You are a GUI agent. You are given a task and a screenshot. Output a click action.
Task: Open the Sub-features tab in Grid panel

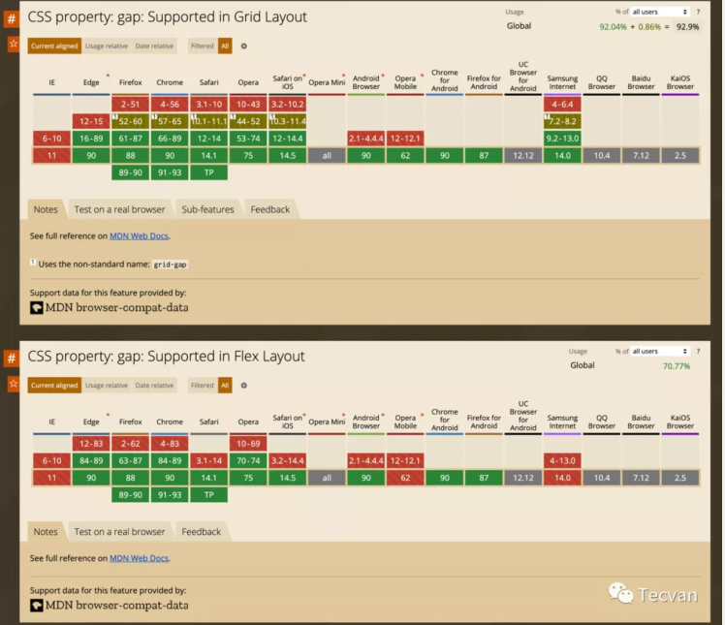(x=207, y=209)
